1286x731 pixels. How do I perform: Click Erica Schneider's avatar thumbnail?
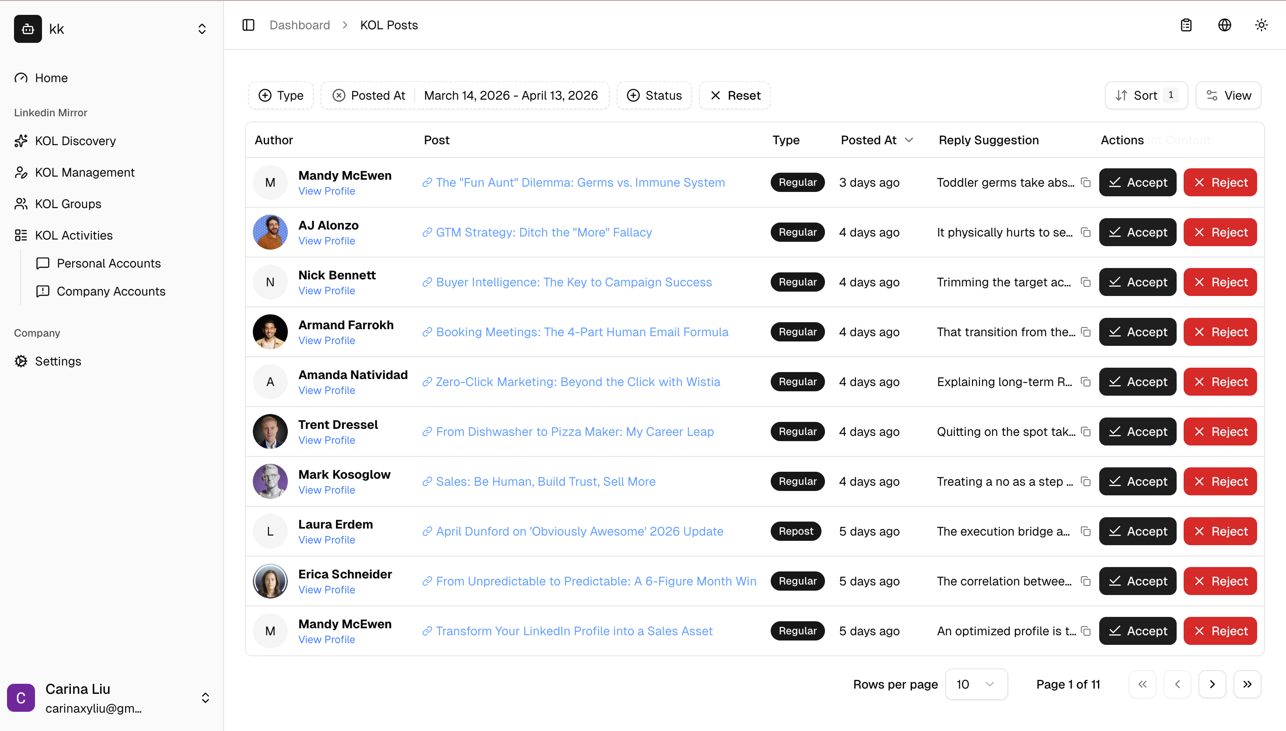tap(270, 581)
